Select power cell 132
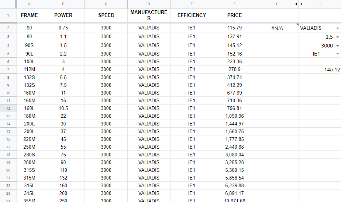Viewport: 341px width, 202px height. (63, 178)
